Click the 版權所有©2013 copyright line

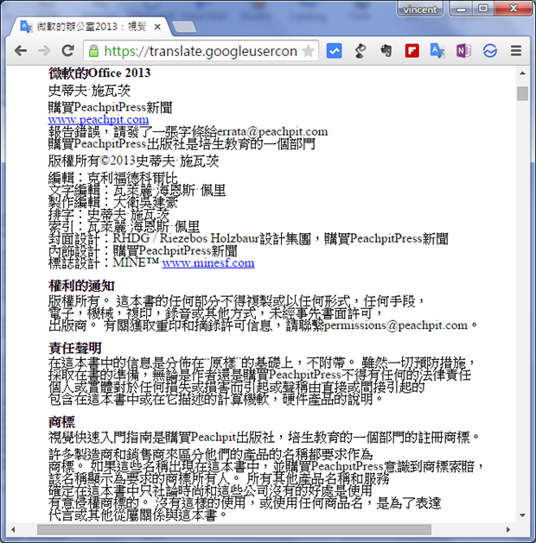133,161
